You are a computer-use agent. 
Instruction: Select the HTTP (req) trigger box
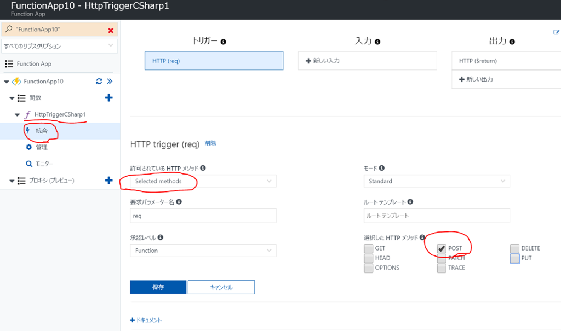click(214, 61)
